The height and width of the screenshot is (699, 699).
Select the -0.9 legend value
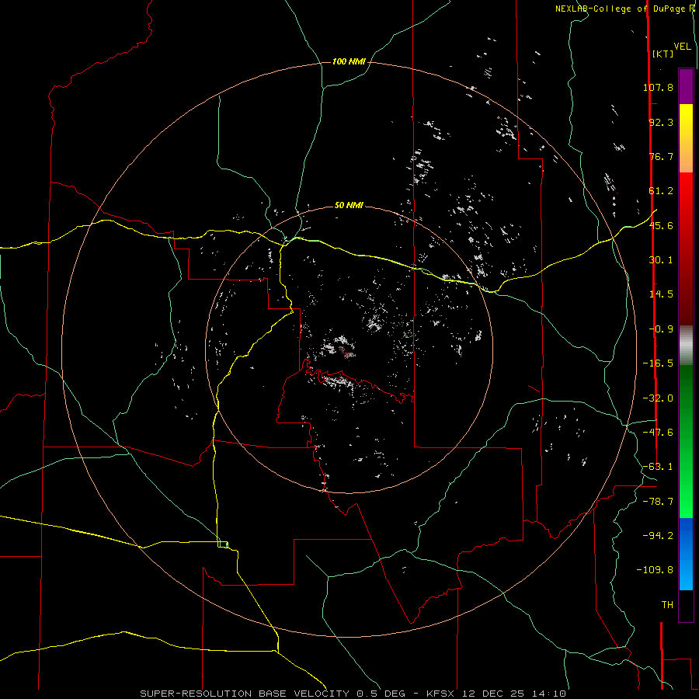tap(661, 329)
